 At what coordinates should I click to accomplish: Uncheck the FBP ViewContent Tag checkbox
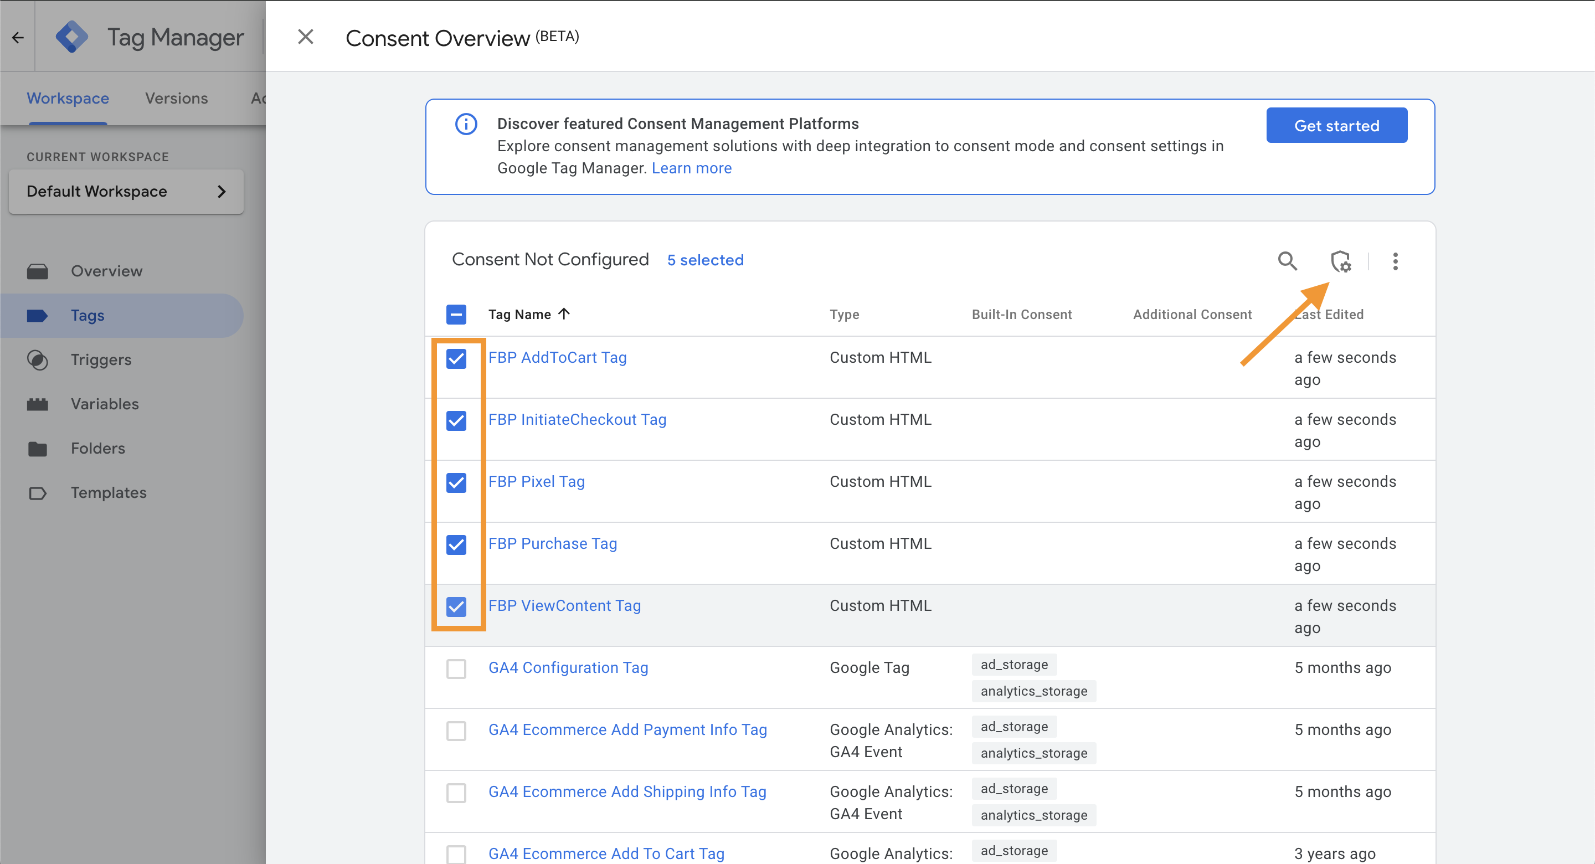click(x=456, y=606)
